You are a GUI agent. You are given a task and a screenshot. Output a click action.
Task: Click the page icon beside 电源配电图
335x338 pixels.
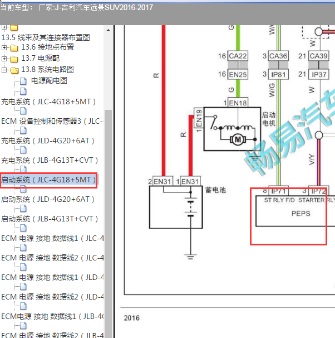[x=23, y=81]
